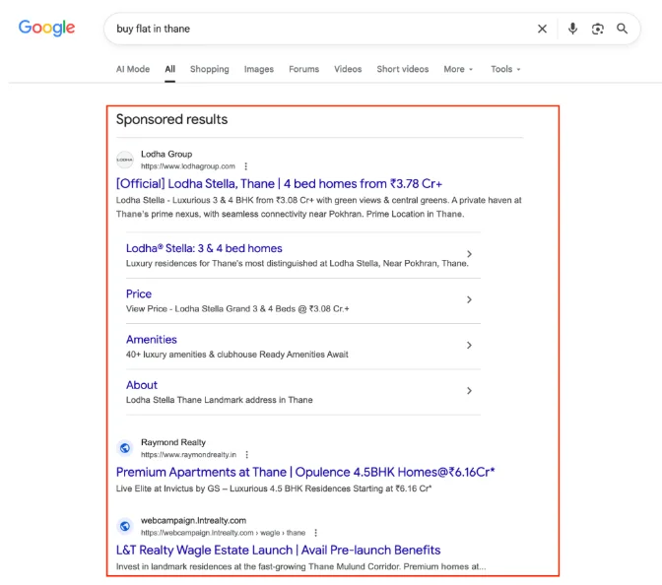Screen dimensions: 662x585
Task: Clear the search query with X icon
Action: pyautogui.click(x=542, y=29)
